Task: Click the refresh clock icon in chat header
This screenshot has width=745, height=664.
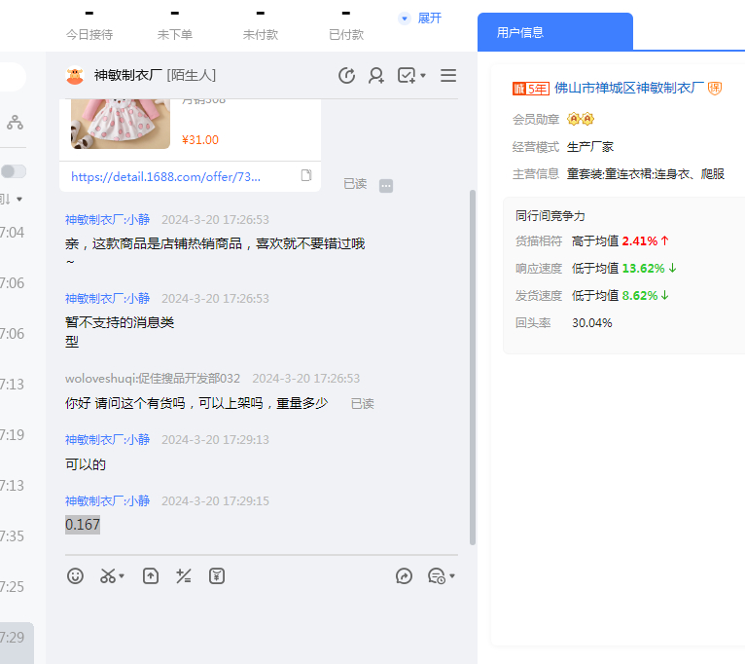Action: tap(346, 76)
